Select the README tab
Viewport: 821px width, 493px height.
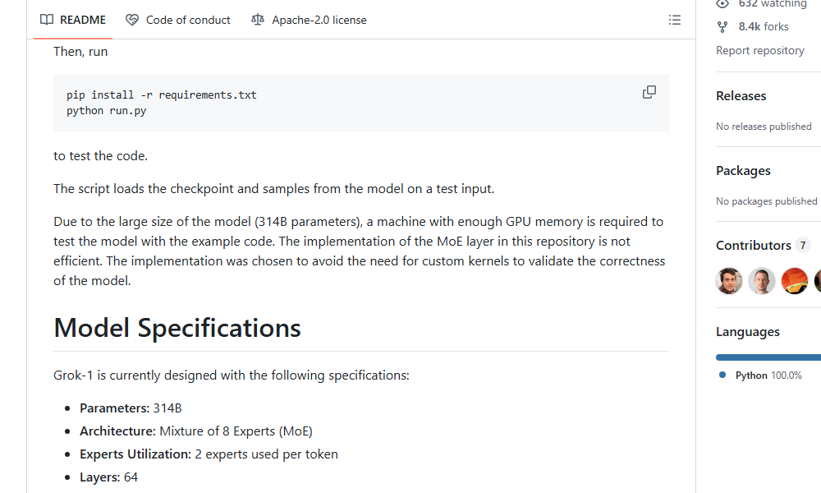81,20
